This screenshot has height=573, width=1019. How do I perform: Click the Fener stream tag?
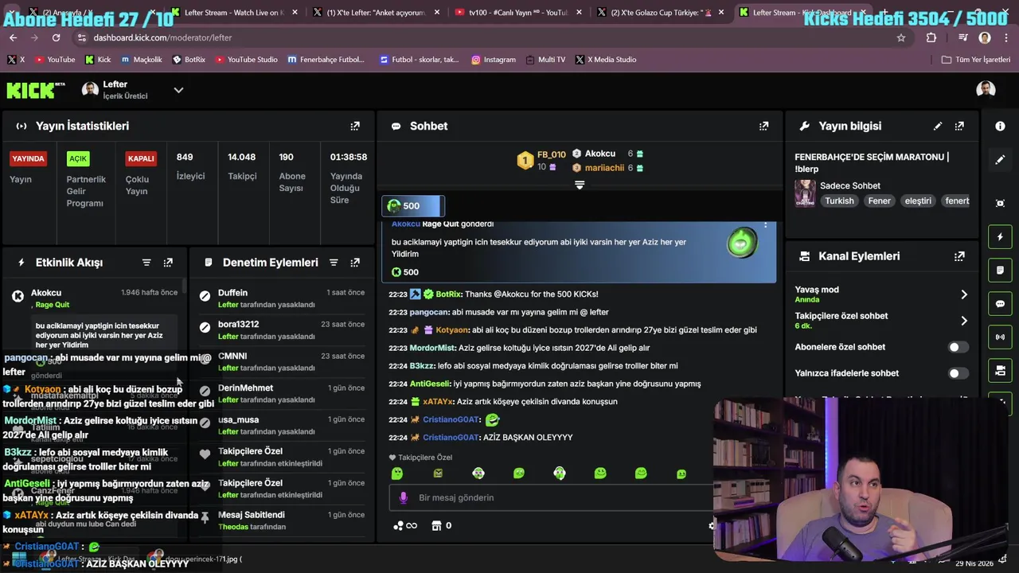pos(879,201)
